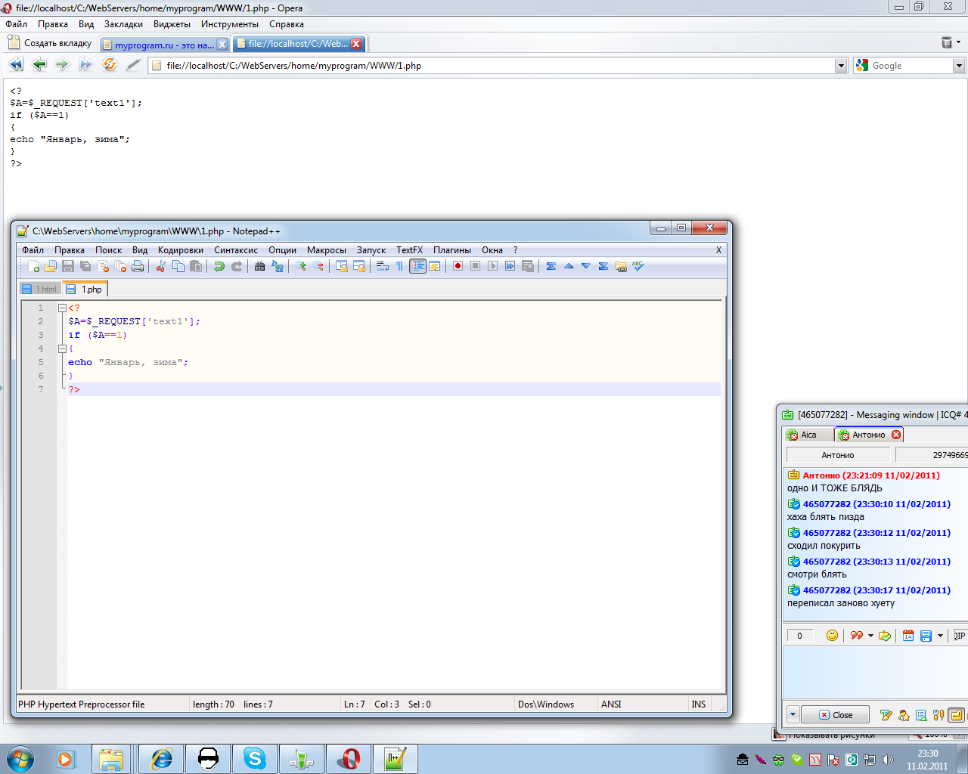Collapse the brace fold on line 4

coord(62,348)
